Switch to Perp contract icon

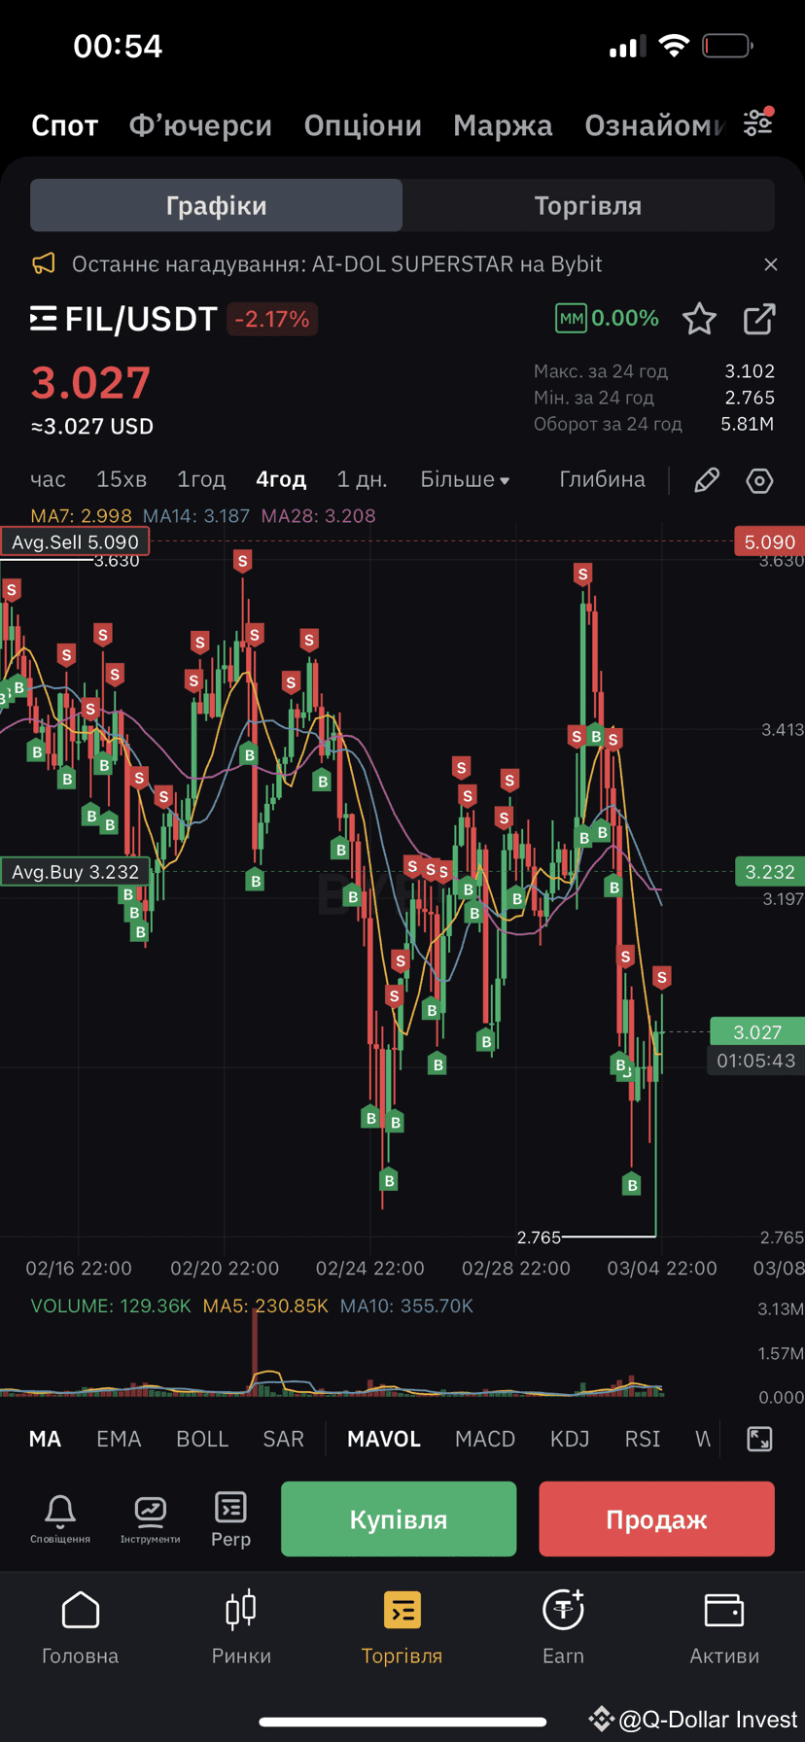click(230, 1519)
